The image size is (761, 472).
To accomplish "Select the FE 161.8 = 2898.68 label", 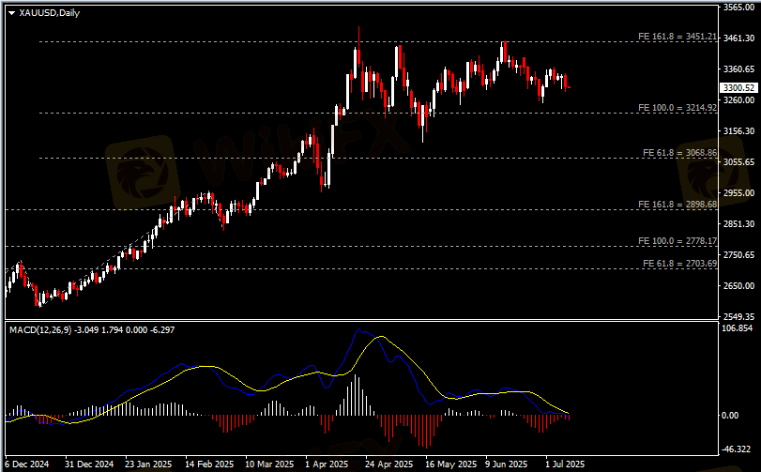I will 677,205.
